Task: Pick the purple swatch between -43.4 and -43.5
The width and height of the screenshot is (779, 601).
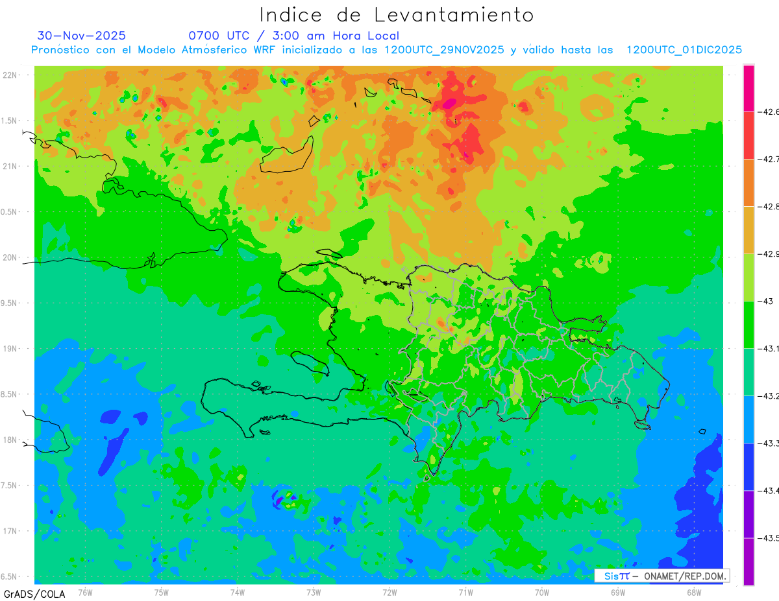Action: 748,514
